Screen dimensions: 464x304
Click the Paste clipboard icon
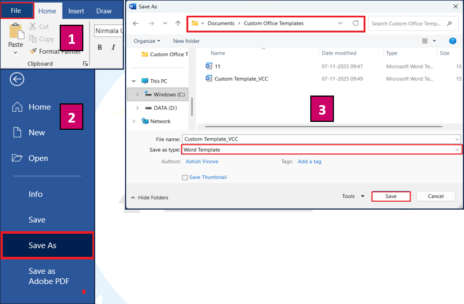click(16, 31)
